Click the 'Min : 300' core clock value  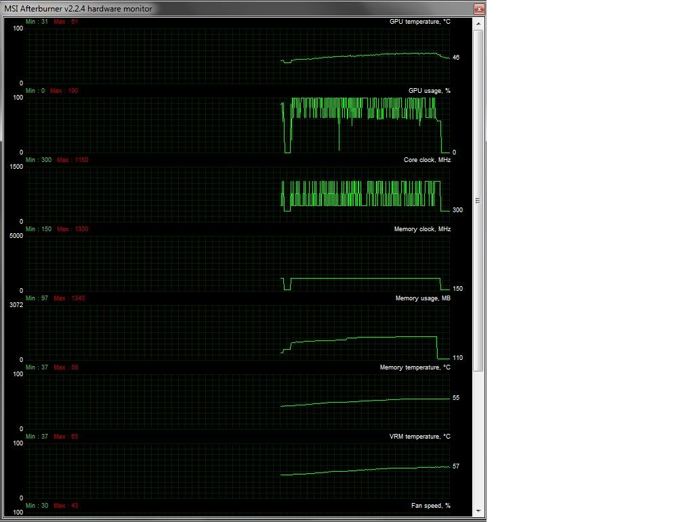point(39,160)
